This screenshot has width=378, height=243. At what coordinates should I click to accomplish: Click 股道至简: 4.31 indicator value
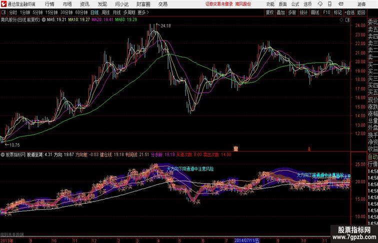(x=39, y=155)
